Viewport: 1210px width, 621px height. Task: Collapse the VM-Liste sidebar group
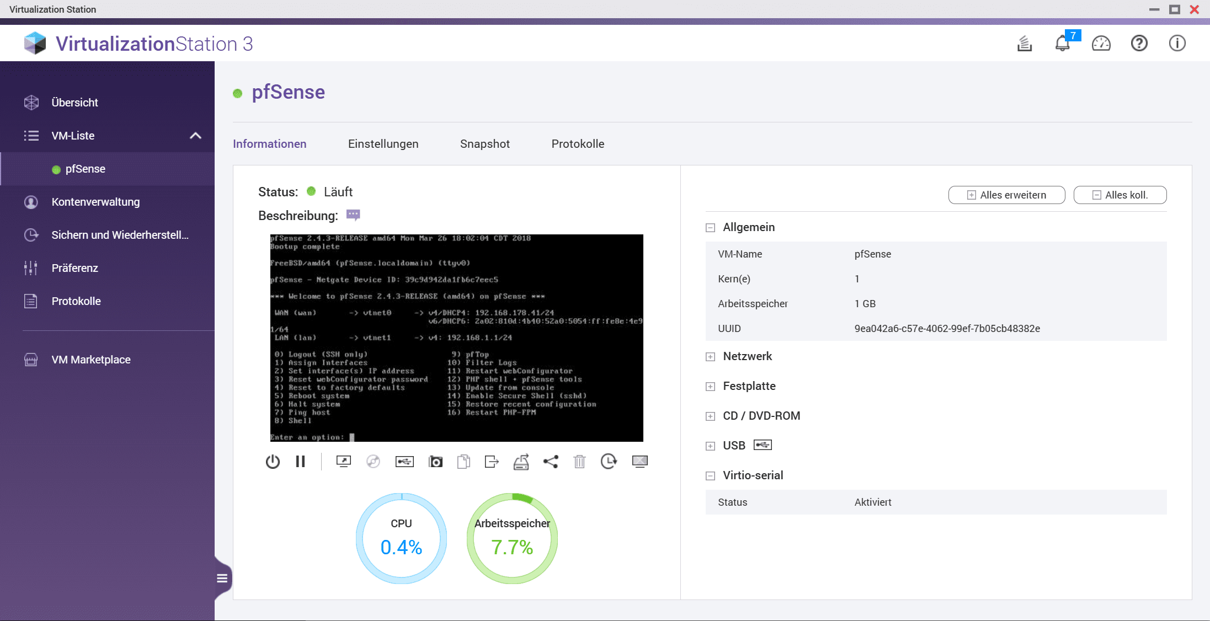click(195, 136)
